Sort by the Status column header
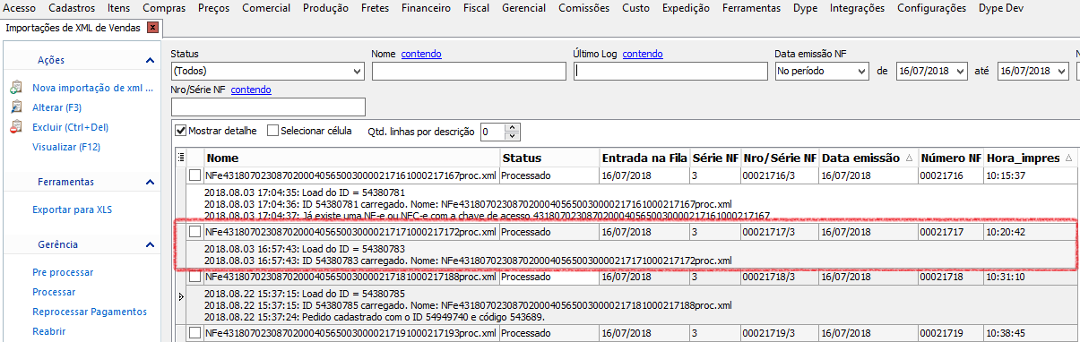The width and height of the screenshot is (1080, 342). [x=549, y=158]
